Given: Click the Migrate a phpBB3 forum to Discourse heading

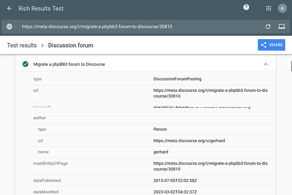Looking at the screenshot, I should coord(69,64).
